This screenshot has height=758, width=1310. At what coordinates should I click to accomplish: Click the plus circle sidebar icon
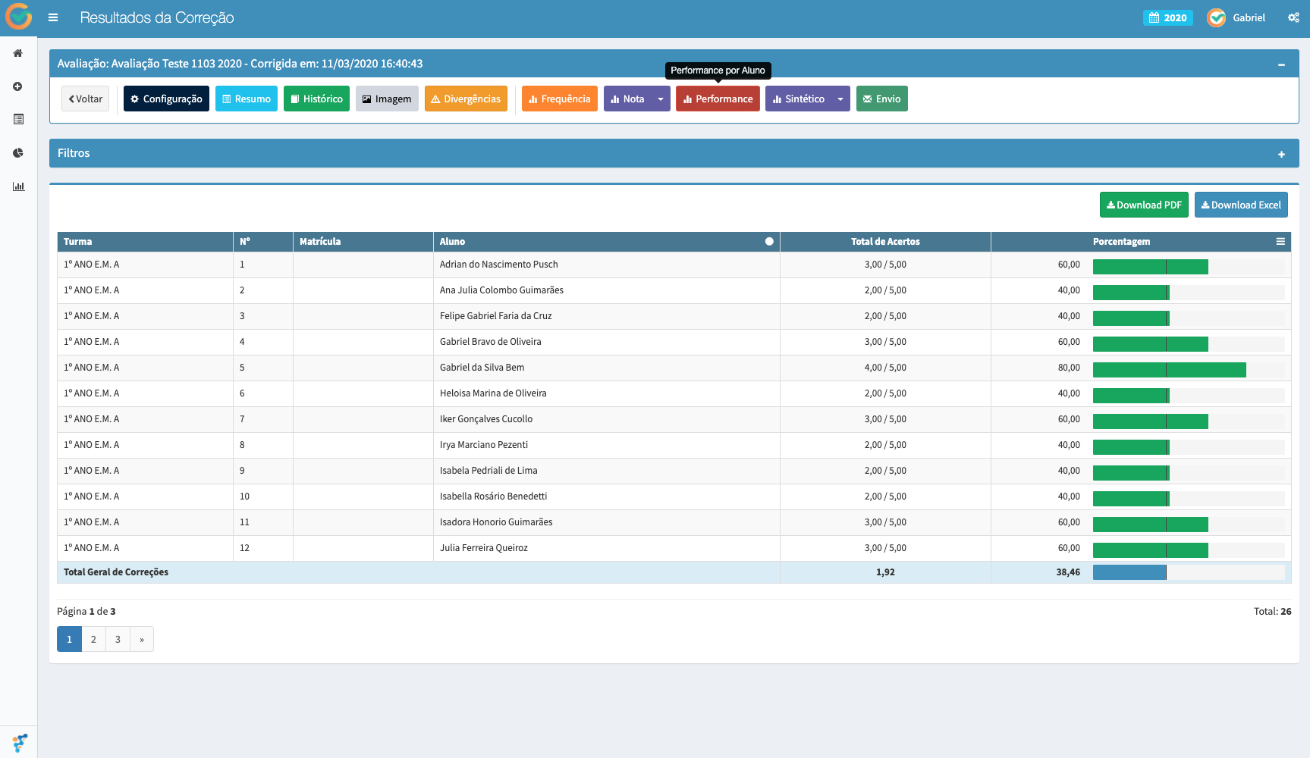click(18, 86)
